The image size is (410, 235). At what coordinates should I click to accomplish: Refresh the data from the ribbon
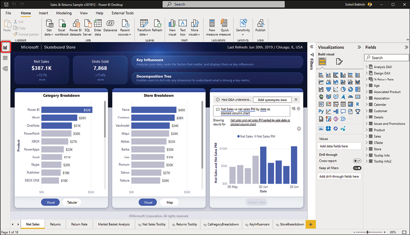[157, 26]
